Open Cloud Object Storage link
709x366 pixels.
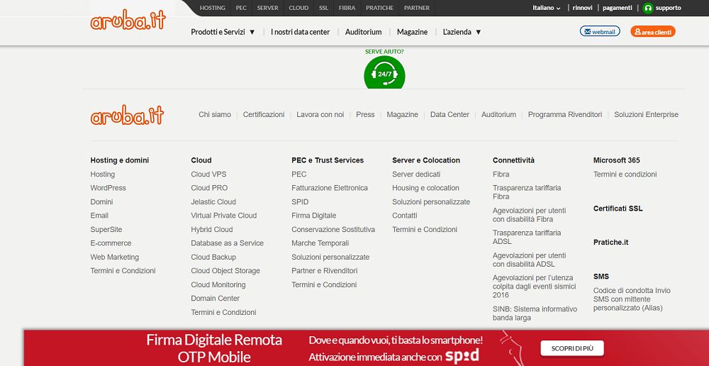click(x=225, y=271)
